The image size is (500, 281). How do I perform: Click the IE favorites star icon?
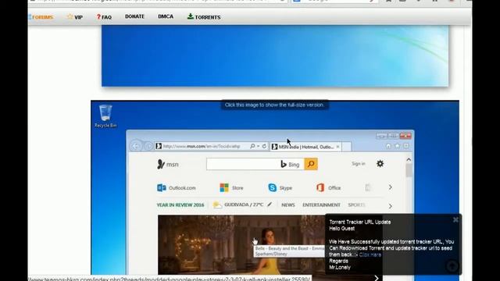[397, 146]
